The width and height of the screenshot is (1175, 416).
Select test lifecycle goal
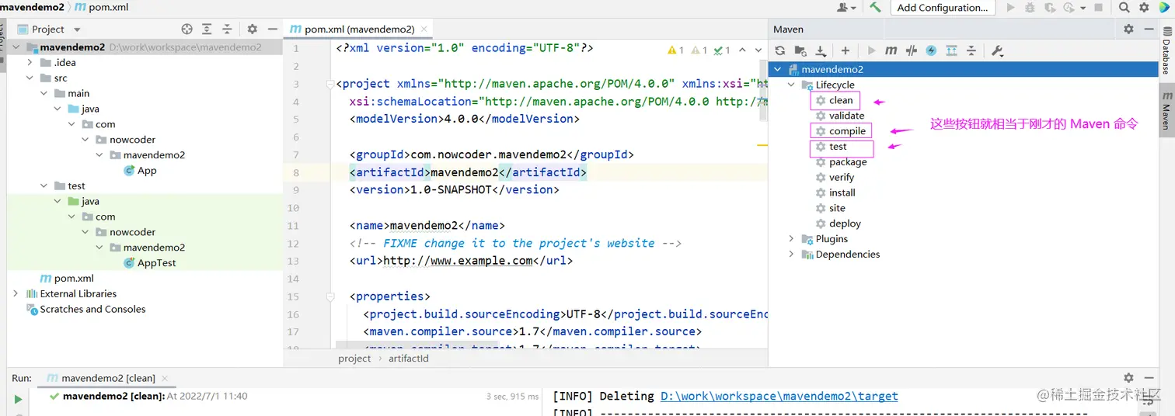click(831, 147)
